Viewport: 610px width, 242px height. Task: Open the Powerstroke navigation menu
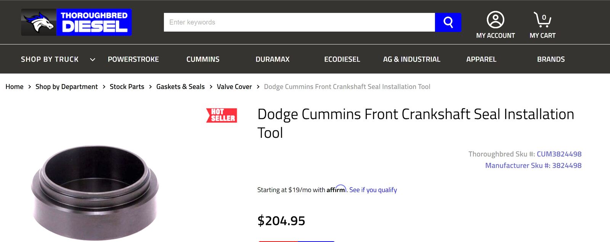(x=133, y=59)
